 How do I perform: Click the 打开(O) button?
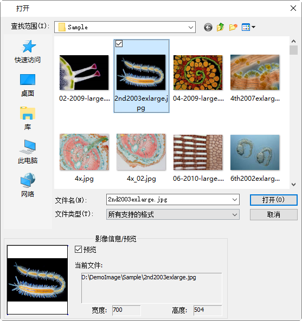(x=273, y=200)
